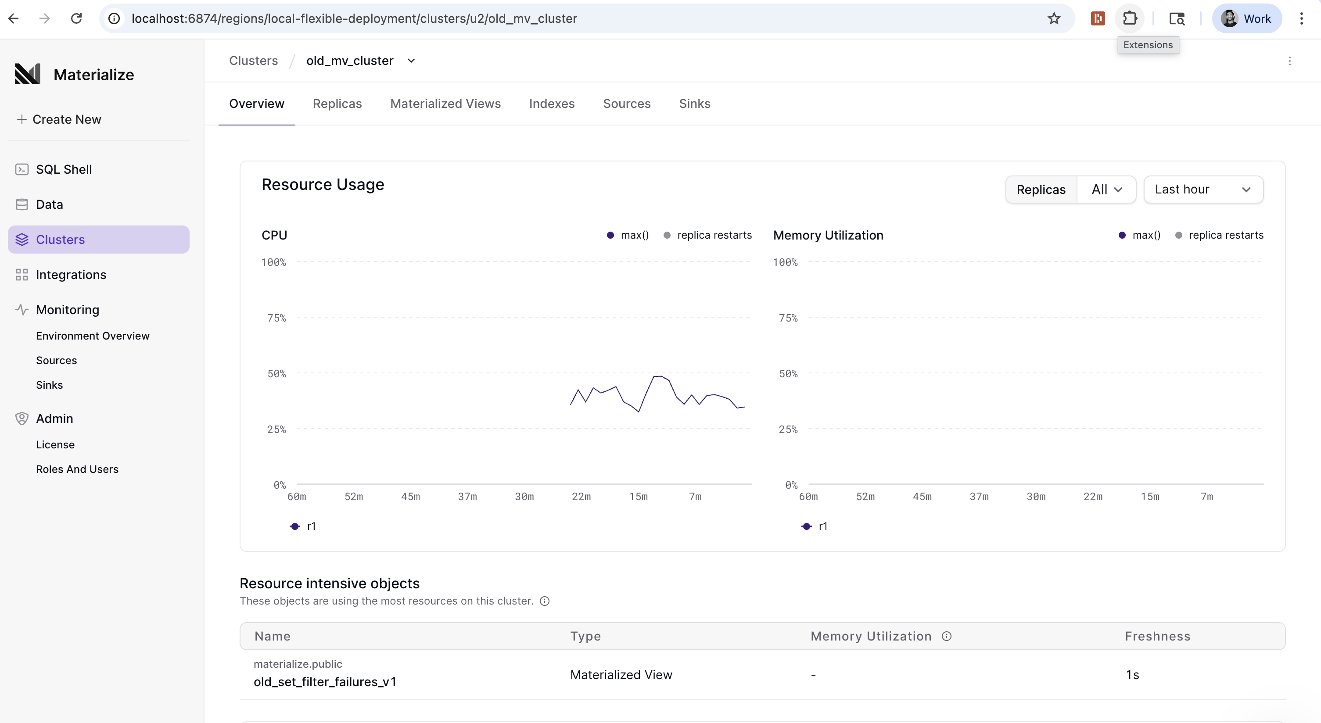Bookmark this page with the star icon

click(x=1054, y=18)
